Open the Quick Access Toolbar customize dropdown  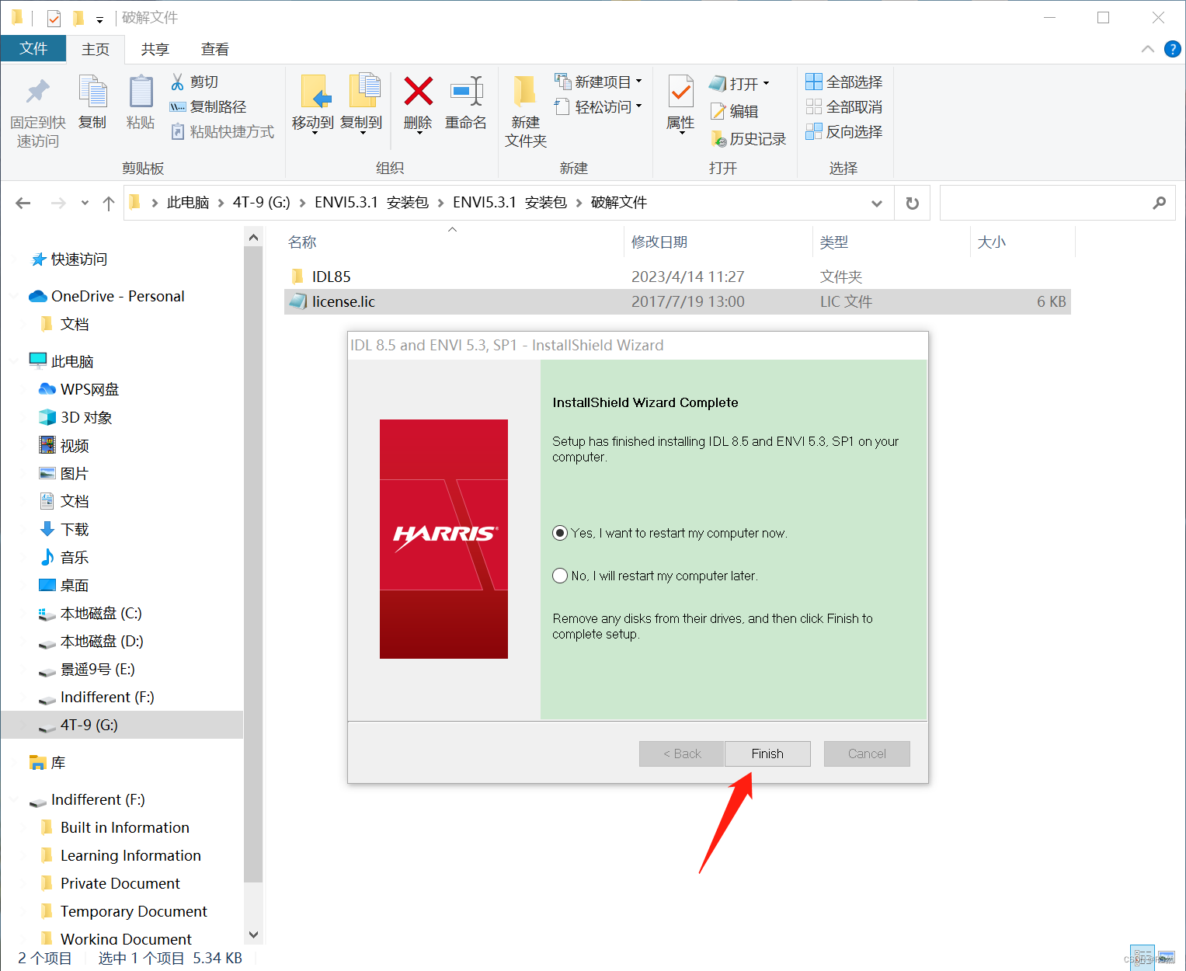(99, 19)
